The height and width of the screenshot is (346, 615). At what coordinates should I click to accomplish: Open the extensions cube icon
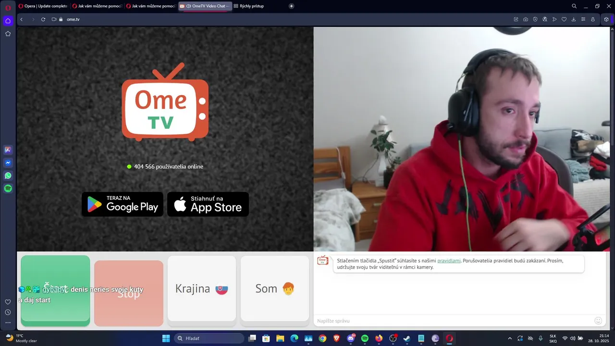click(x=606, y=19)
